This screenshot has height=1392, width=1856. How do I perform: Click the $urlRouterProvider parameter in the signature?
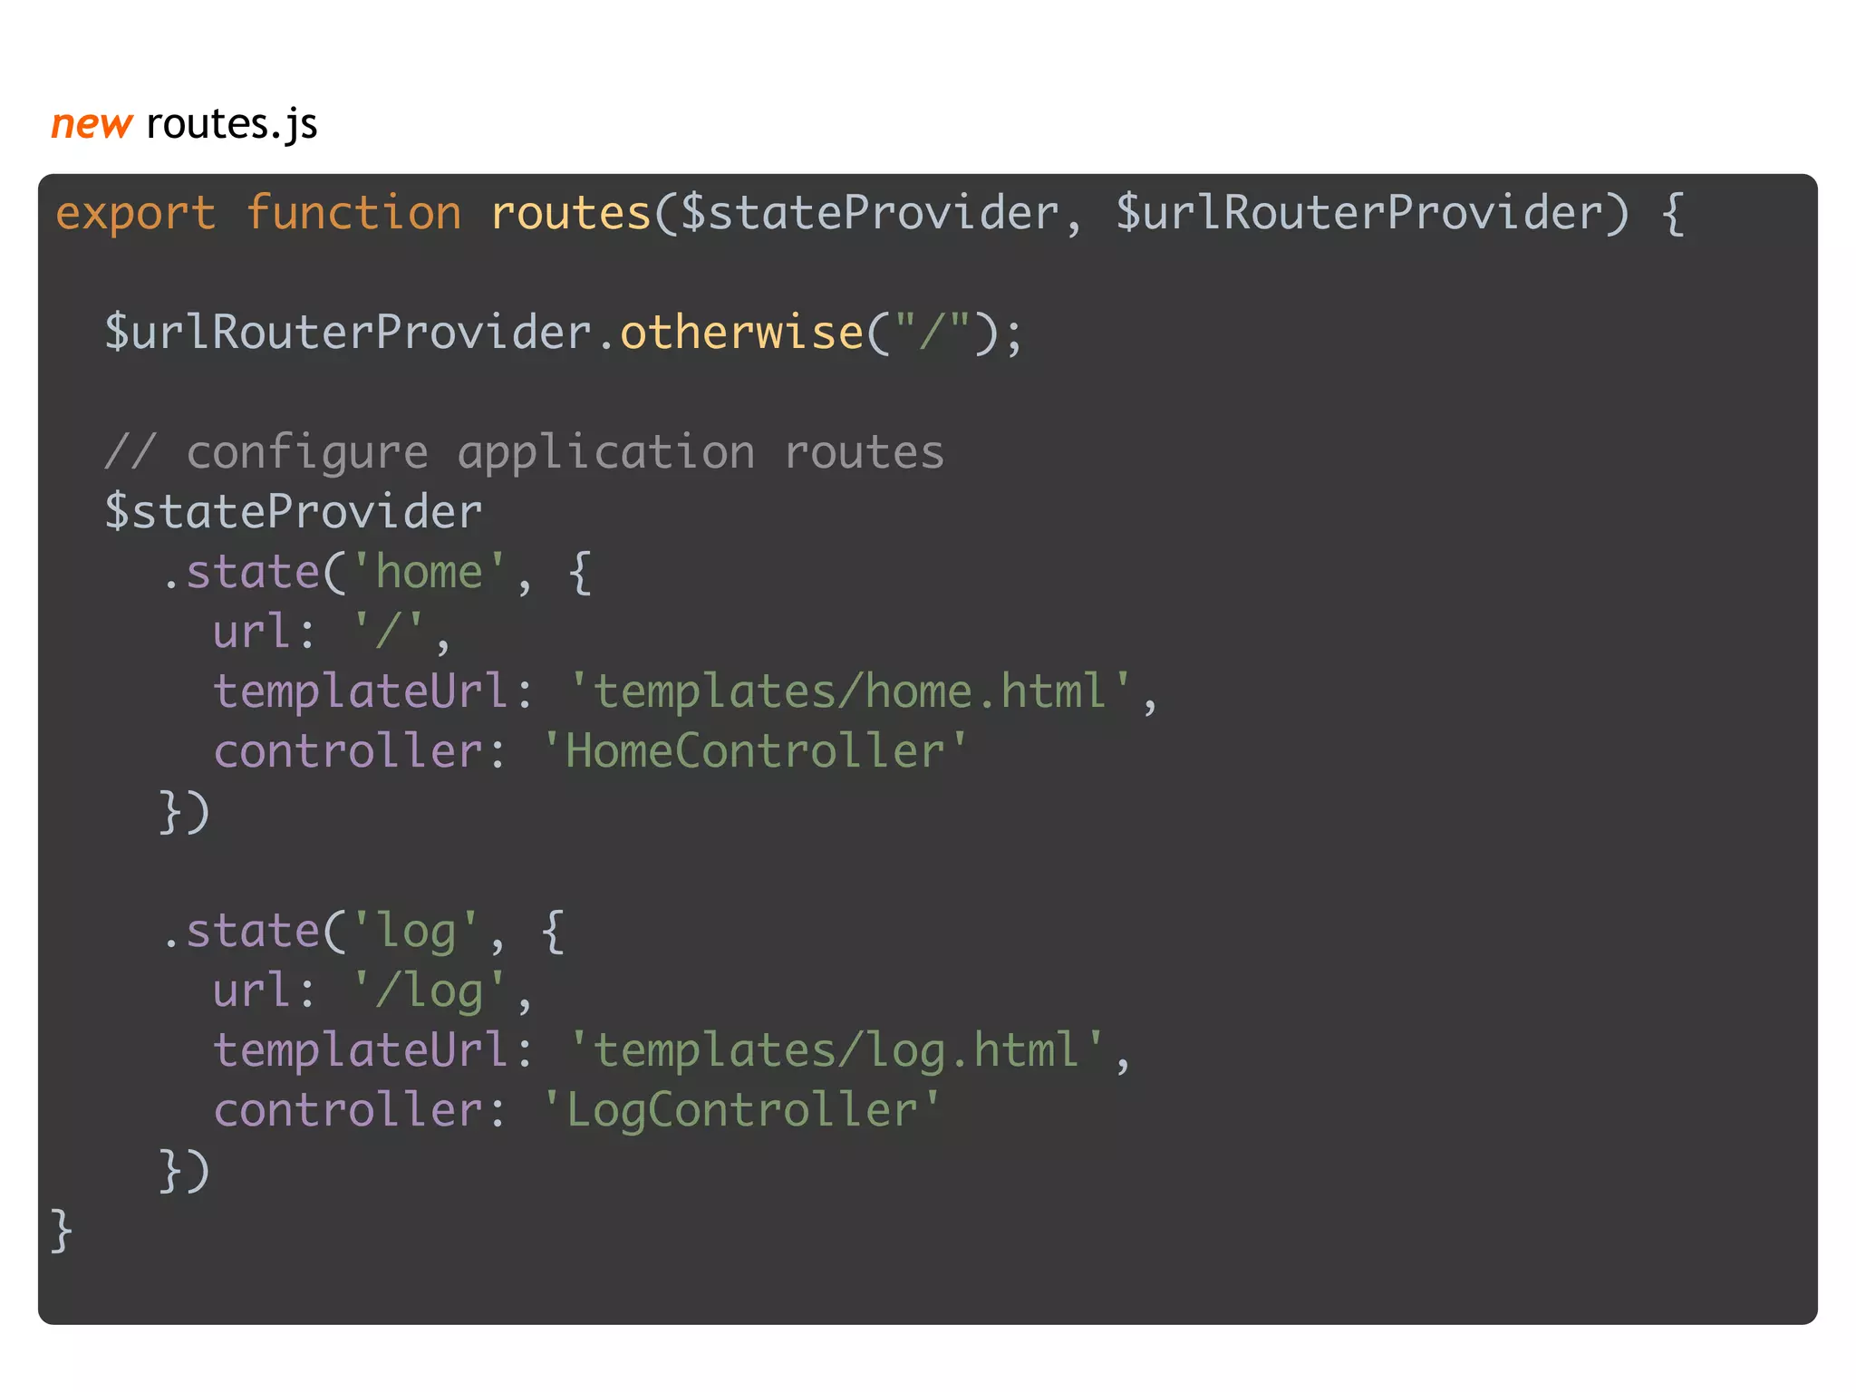1372,214
